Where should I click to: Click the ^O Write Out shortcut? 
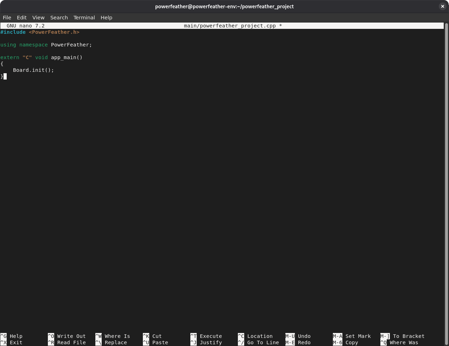point(67,336)
